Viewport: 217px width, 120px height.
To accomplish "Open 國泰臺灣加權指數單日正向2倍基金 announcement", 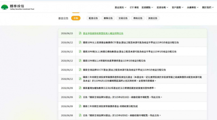I will [119, 88].
